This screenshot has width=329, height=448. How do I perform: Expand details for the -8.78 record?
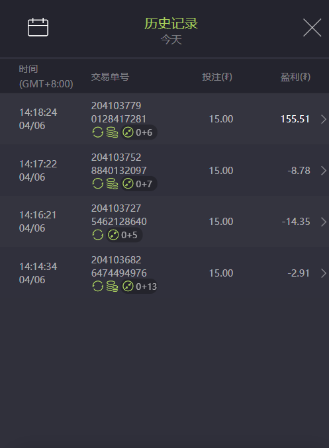[x=324, y=171]
